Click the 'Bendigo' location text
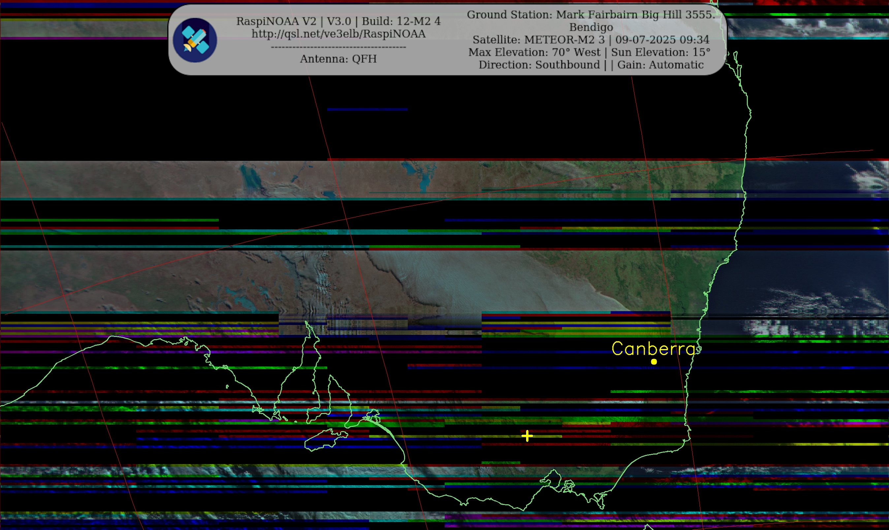Viewport: 889px width, 530px height. tap(591, 27)
